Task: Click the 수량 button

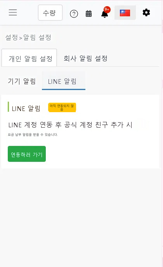Action: coord(50,12)
